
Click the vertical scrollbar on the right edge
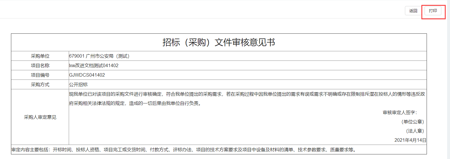click(x=448, y=79)
